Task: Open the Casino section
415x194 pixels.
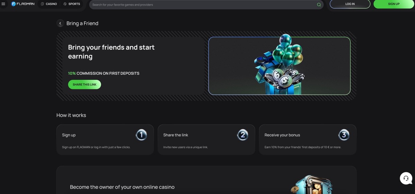Action: [x=49, y=4]
